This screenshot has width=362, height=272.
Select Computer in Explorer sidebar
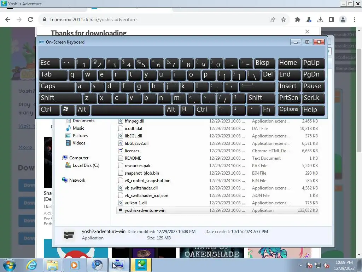tap(79, 158)
